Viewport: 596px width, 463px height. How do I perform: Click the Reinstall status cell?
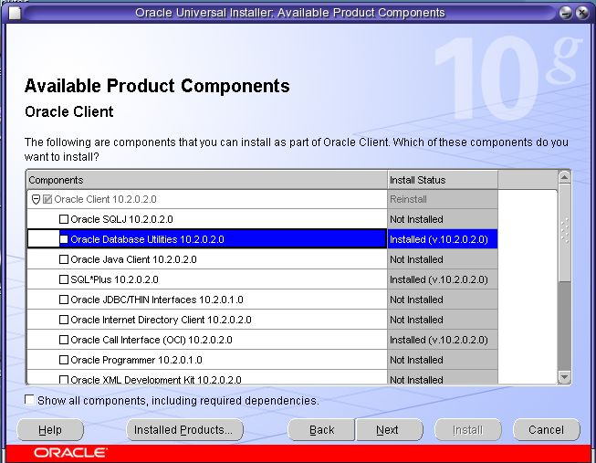click(443, 199)
